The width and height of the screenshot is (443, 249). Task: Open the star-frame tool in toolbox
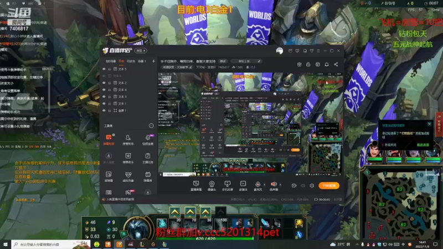click(x=128, y=158)
